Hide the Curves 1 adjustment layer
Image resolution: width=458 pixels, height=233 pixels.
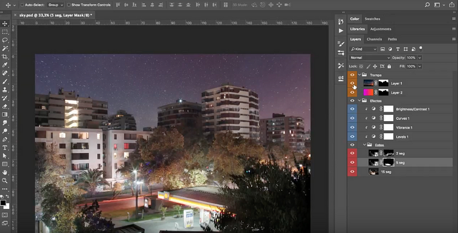coord(352,118)
